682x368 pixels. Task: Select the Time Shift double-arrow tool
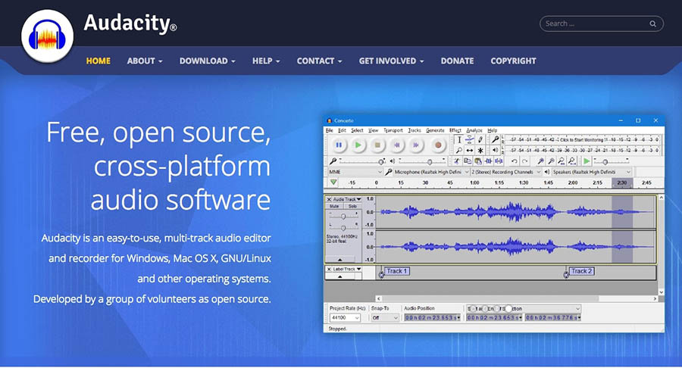point(470,151)
